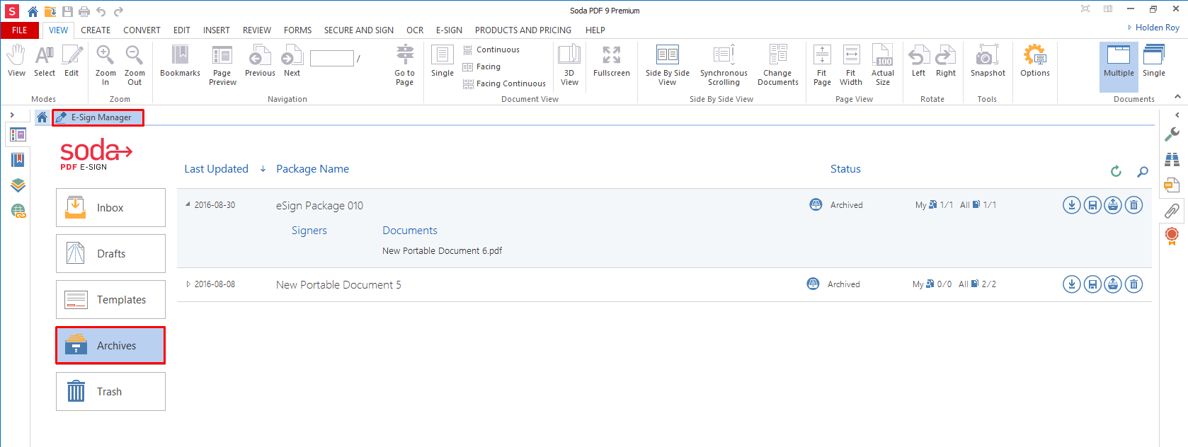Switch to Single document mode
Screen dimensions: 1188x447
pos(1154,61)
